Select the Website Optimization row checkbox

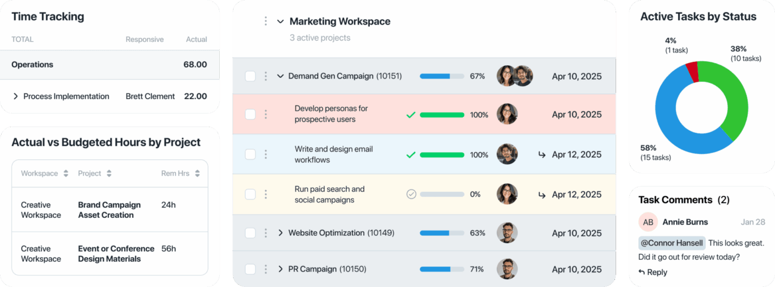[x=250, y=233]
